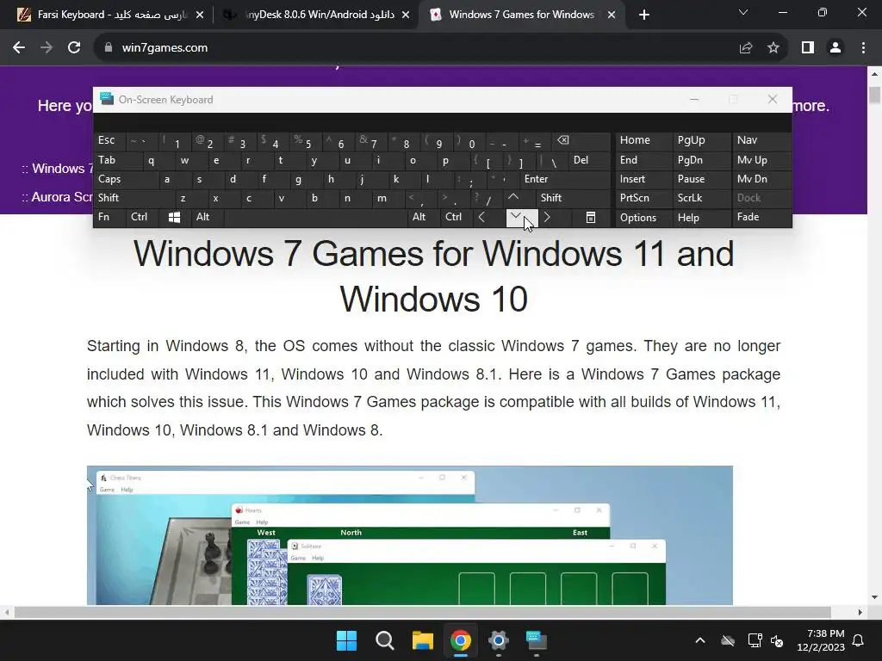Click the left arrow key on keyboard
Screen dimensions: 882x661
pyautogui.click(x=482, y=218)
